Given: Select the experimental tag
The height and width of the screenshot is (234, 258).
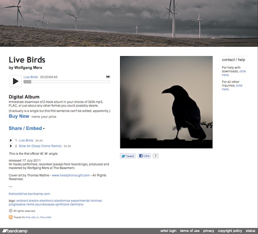Looking at the screenshot, I should pos(80,201).
